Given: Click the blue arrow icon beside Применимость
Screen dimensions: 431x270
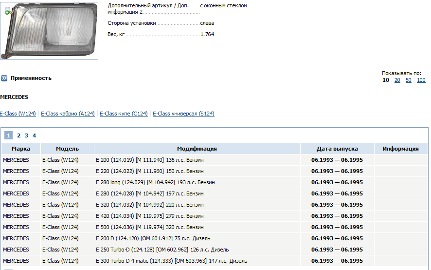Looking at the screenshot, I should pos(4,78).
